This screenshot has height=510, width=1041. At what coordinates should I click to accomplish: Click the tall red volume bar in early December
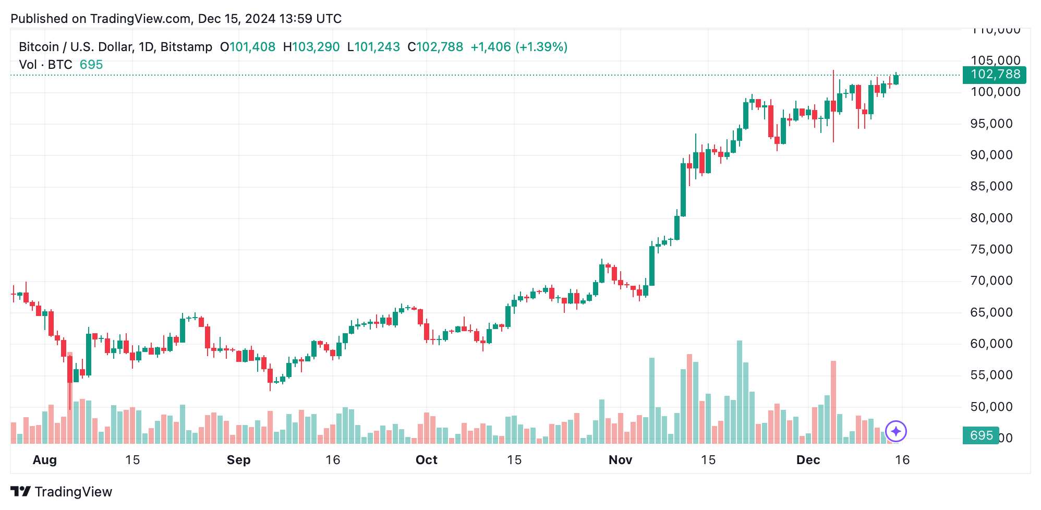(x=833, y=402)
